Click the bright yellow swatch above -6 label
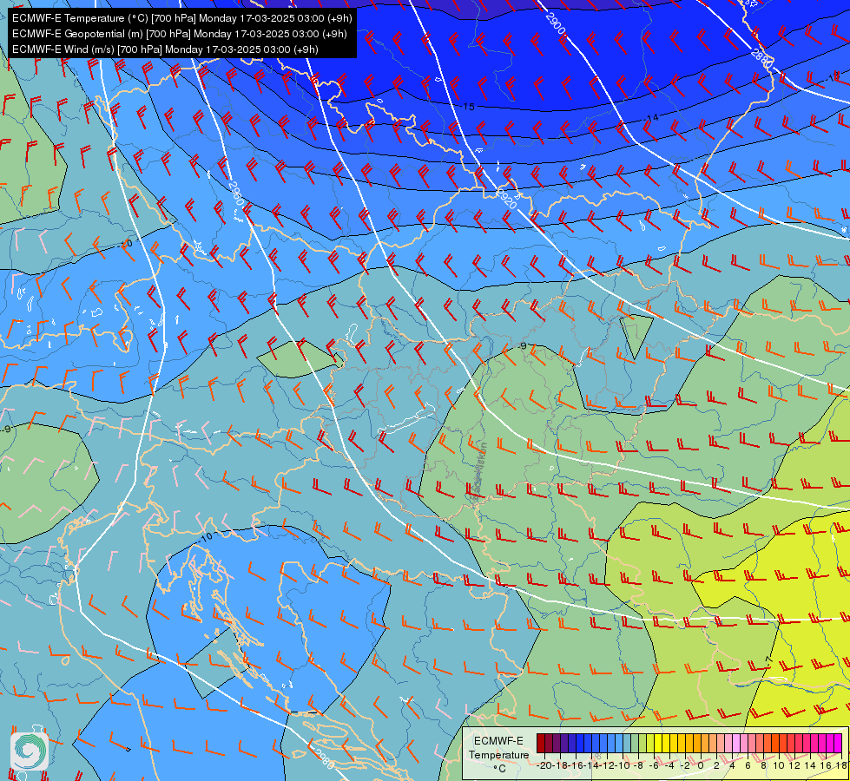This screenshot has width=850, height=781. point(658,743)
